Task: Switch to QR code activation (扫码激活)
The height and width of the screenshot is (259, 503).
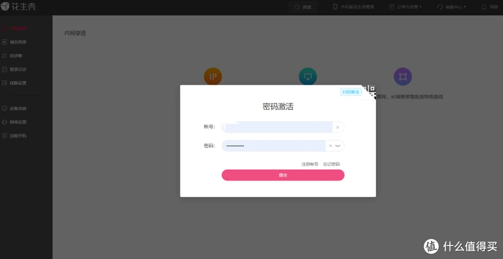Action: [351, 92]
